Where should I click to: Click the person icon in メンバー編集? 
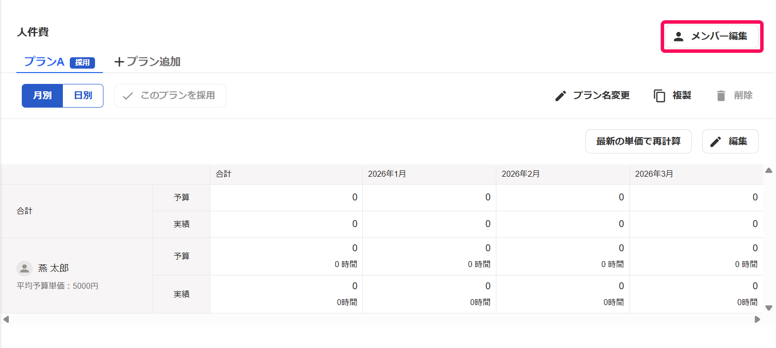click(679, 36)
